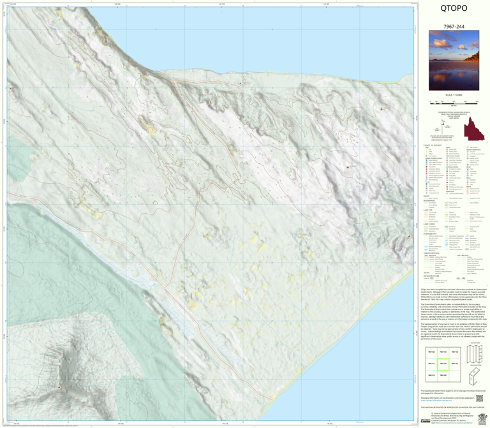Click the horizontal folds folding diagram

(x=475, y=354)
